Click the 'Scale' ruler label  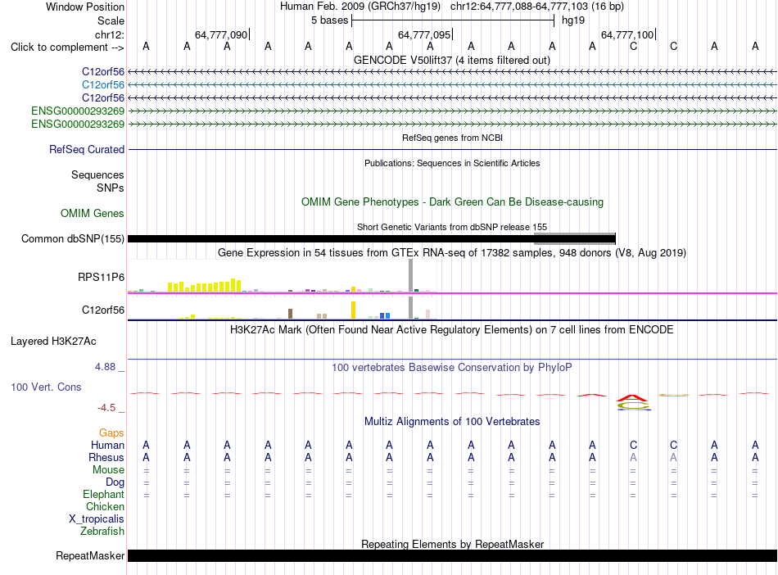(111, 20)
